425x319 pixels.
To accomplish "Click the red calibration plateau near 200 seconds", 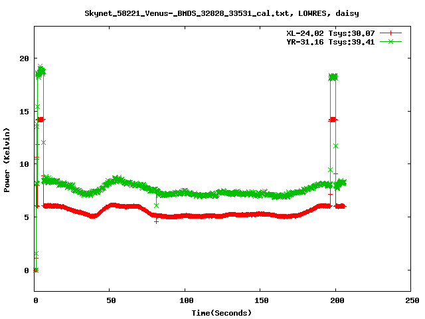I will pyautogui.click(x=333, y=120).
